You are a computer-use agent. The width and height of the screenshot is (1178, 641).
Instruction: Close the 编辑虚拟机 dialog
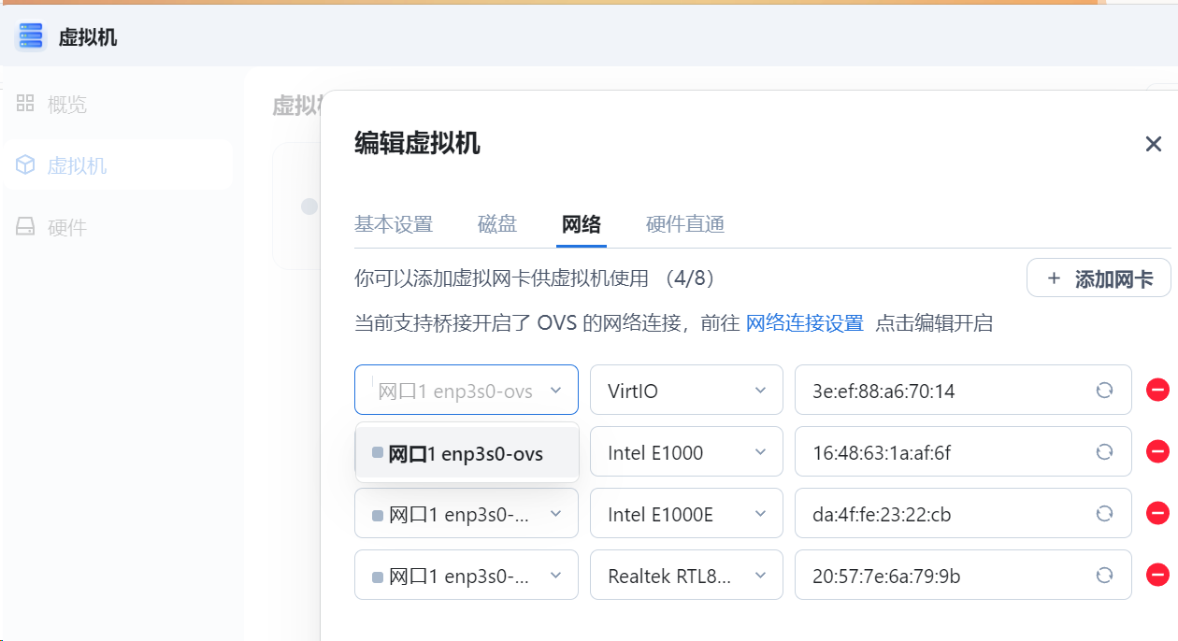[1153, 144]
